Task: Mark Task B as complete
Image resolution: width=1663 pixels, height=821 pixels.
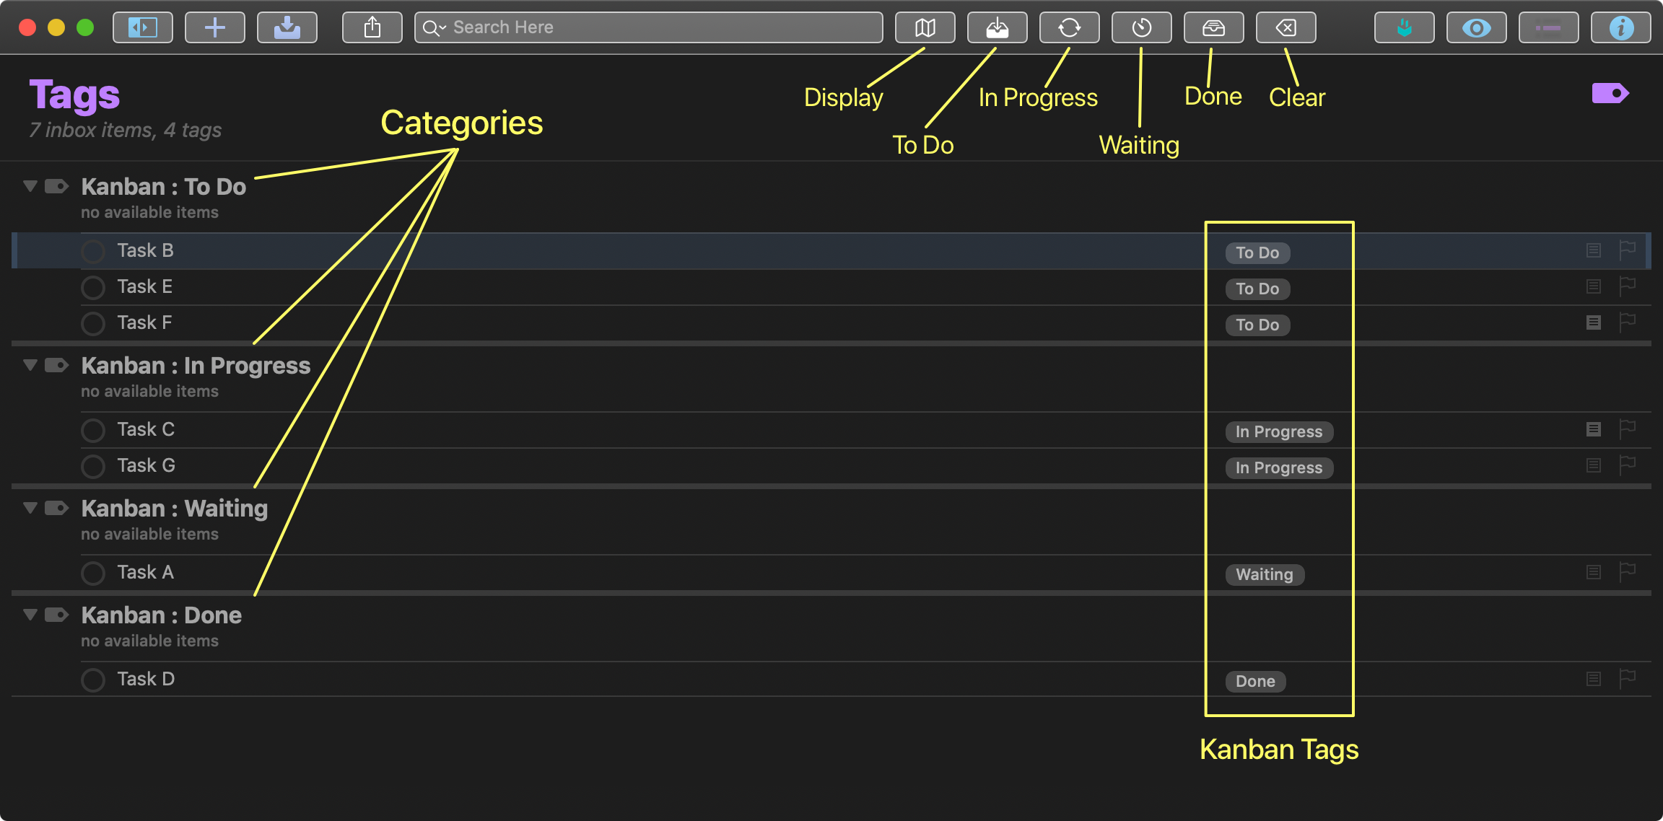Action: coord(93,252)
